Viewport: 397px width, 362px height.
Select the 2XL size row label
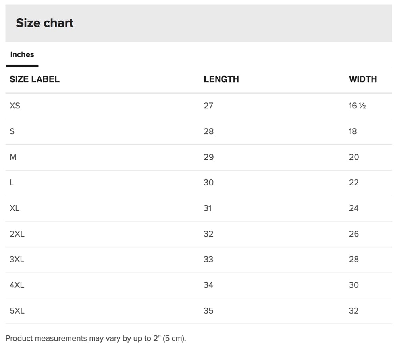click(x=17, y=234)
